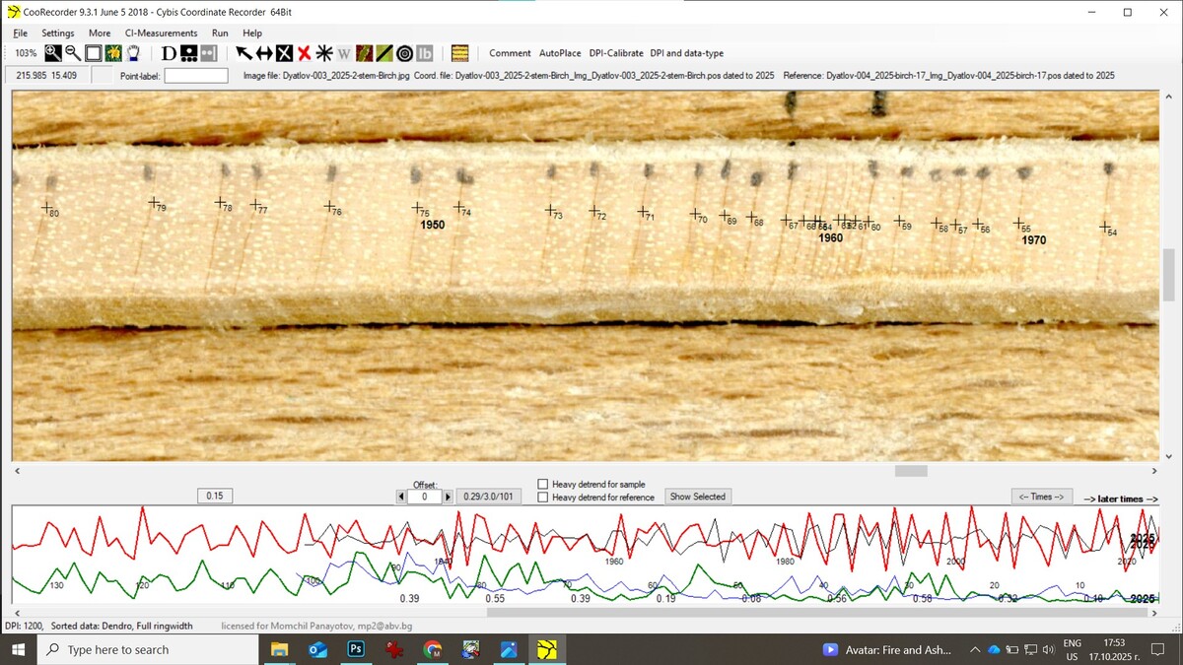The height and width of the screenshot is (665, 1183).
Task: Click the zoom in magnifier icon
Action: 52,53
